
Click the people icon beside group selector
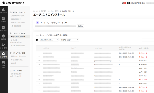[x=37, y=40]
